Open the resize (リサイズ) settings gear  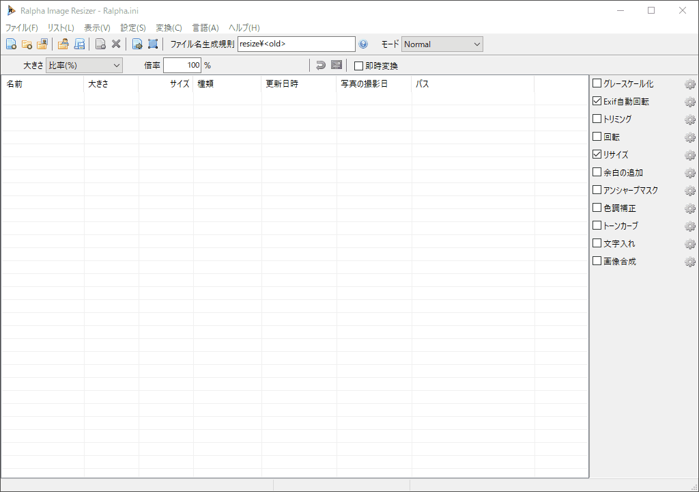coord(689,155)
